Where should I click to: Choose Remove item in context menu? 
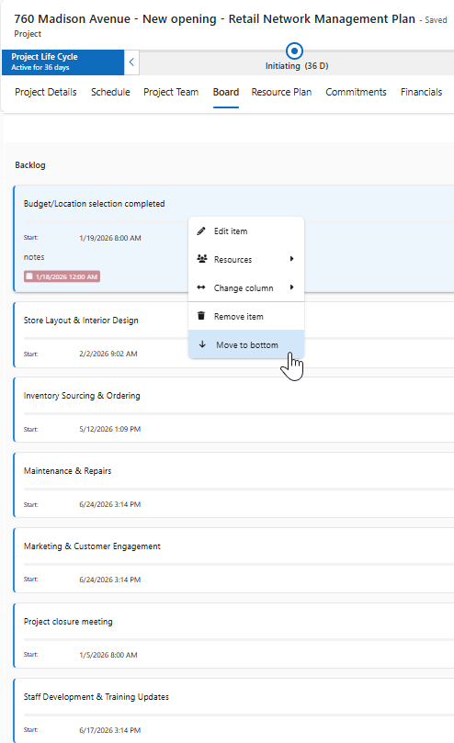click(x=246, y=316)
